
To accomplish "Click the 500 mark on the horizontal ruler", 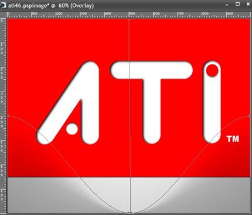I will [x=132, y=14].
